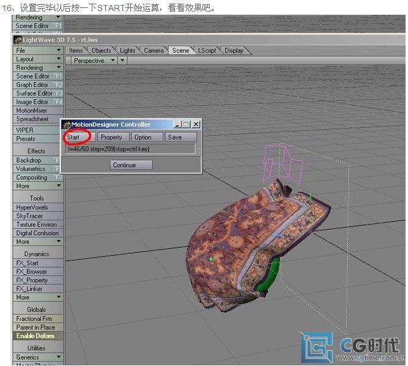This screenshot has width=408, height=366.
Task: Open the Presets panel
Action: (x=37, y=139)
